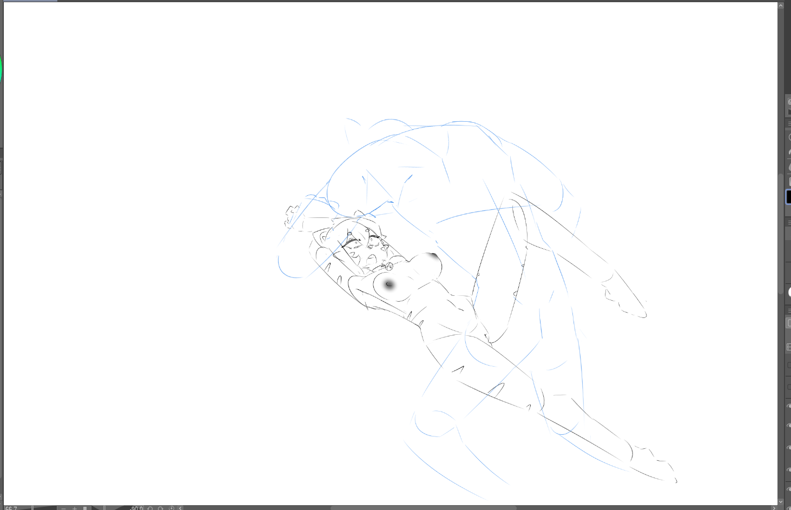Click the 66.7 zoom percentage field
The height and width of the screenshot is (510, 791).
click(x=11, y=508)
